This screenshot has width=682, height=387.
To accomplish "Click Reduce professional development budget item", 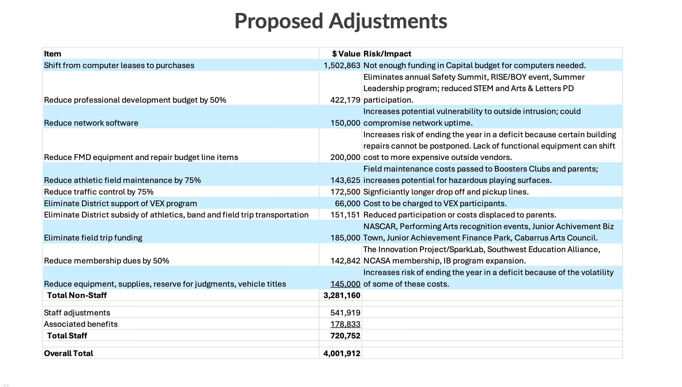I will pos(135,100).
